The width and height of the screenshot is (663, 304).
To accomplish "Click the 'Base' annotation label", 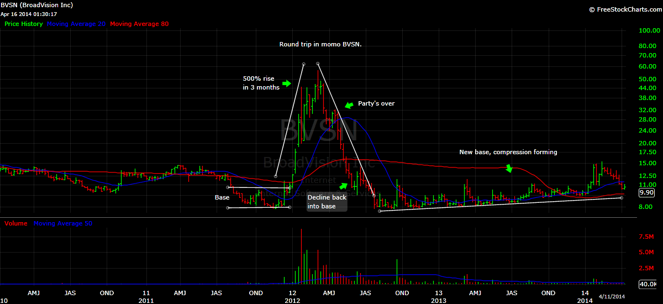I will click(x=222, y=197).
